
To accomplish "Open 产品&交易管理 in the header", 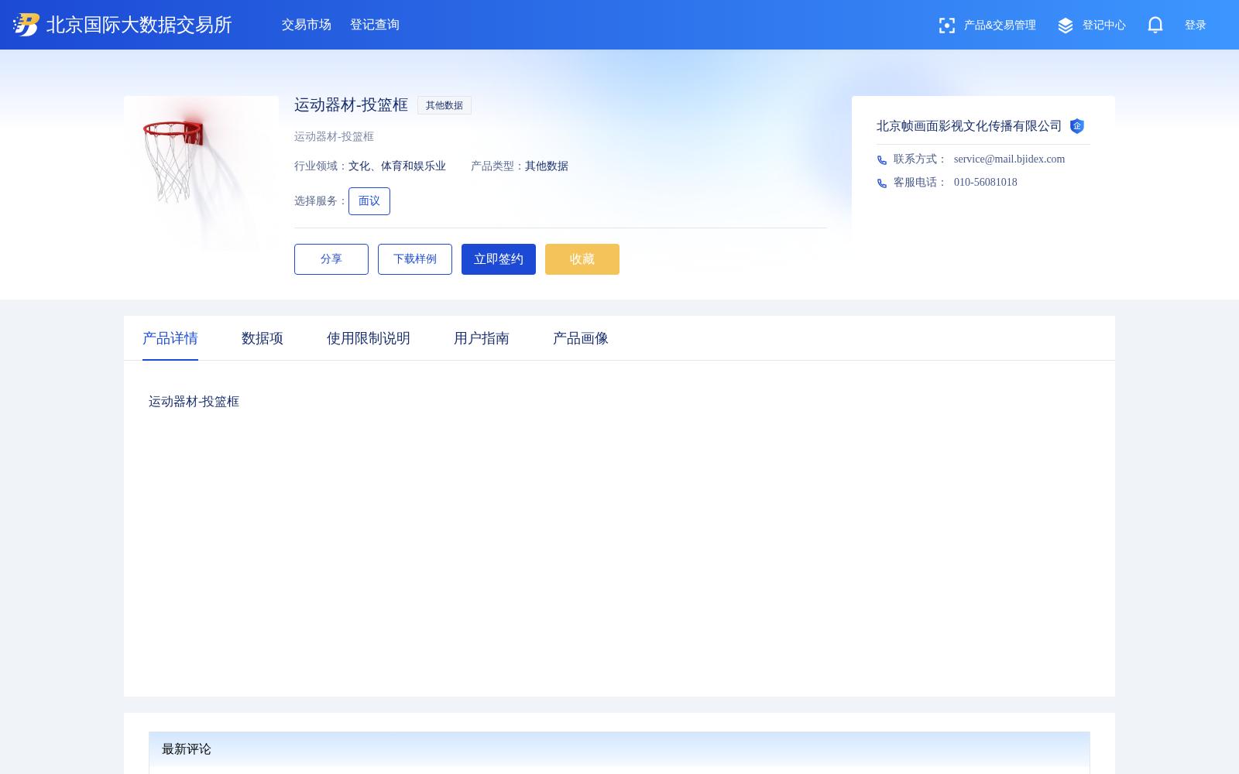I will 1000,25.
